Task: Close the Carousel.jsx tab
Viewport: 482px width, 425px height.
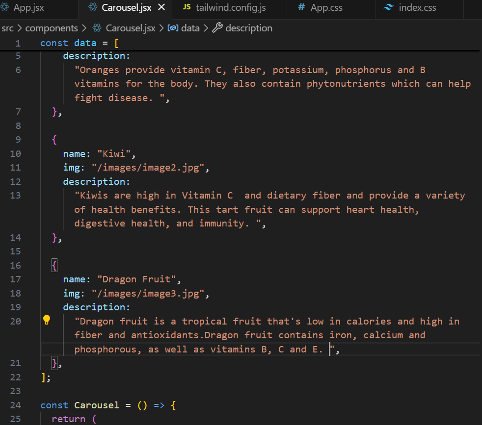Action: pos(161,7)
